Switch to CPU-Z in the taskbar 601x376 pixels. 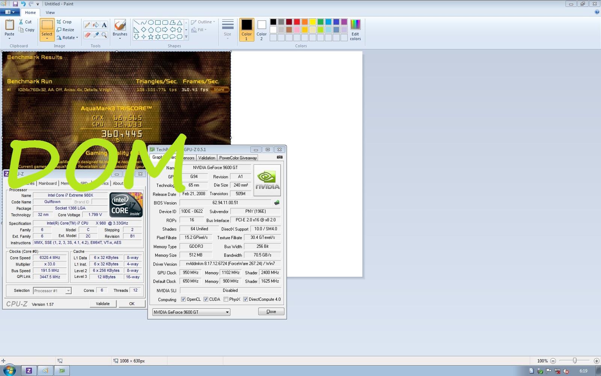pos(29,371)
